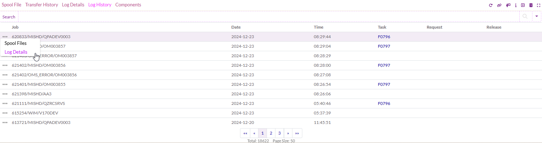This screenshot has width=542, height=143.
Task: Click the plus-box add icon
Action: (523, 5)
